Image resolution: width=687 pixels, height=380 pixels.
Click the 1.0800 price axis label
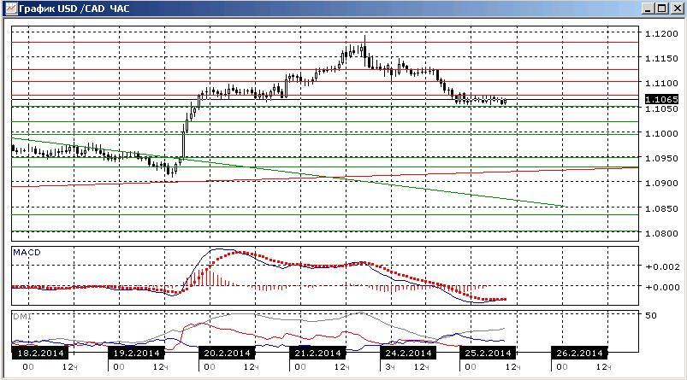pyautogui.click(x=661, y=233)
